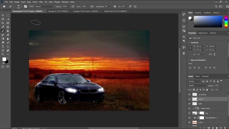Viewport: 229px width, 129px height.
Task: Open the Info panel icon
Action: pyautogui.click(x=184, y=20)
